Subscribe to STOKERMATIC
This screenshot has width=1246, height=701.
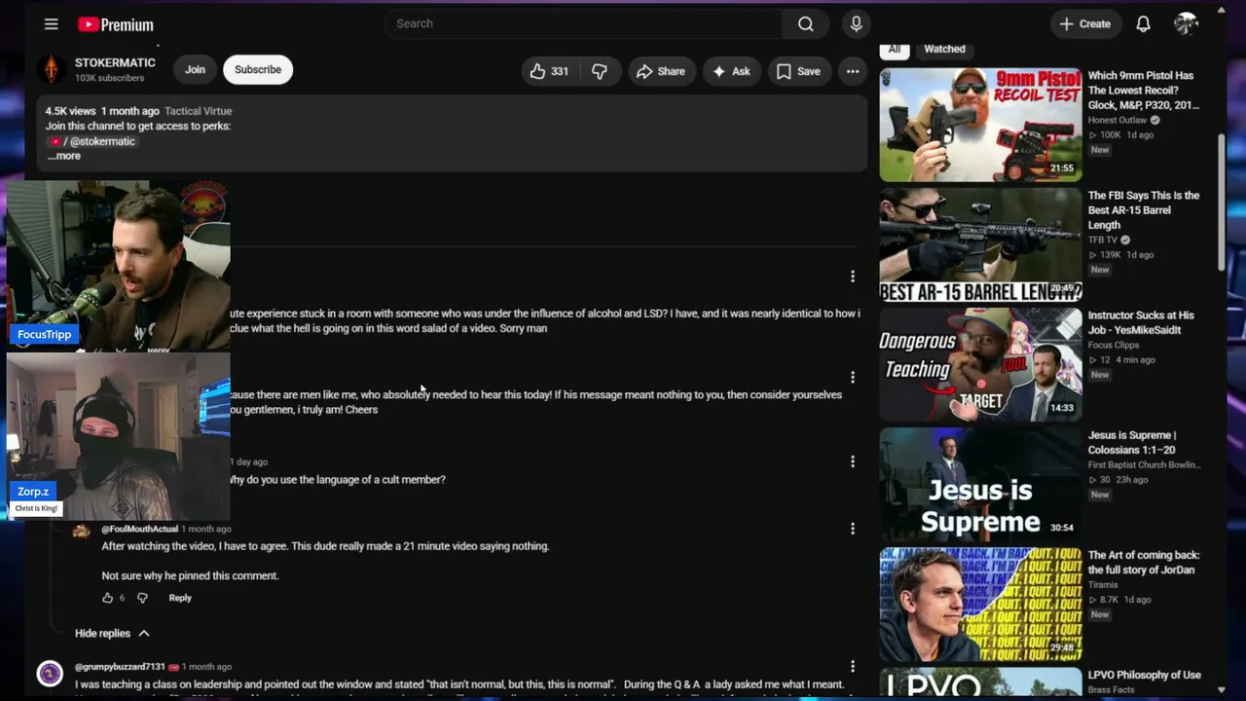[x=258, y=70]
